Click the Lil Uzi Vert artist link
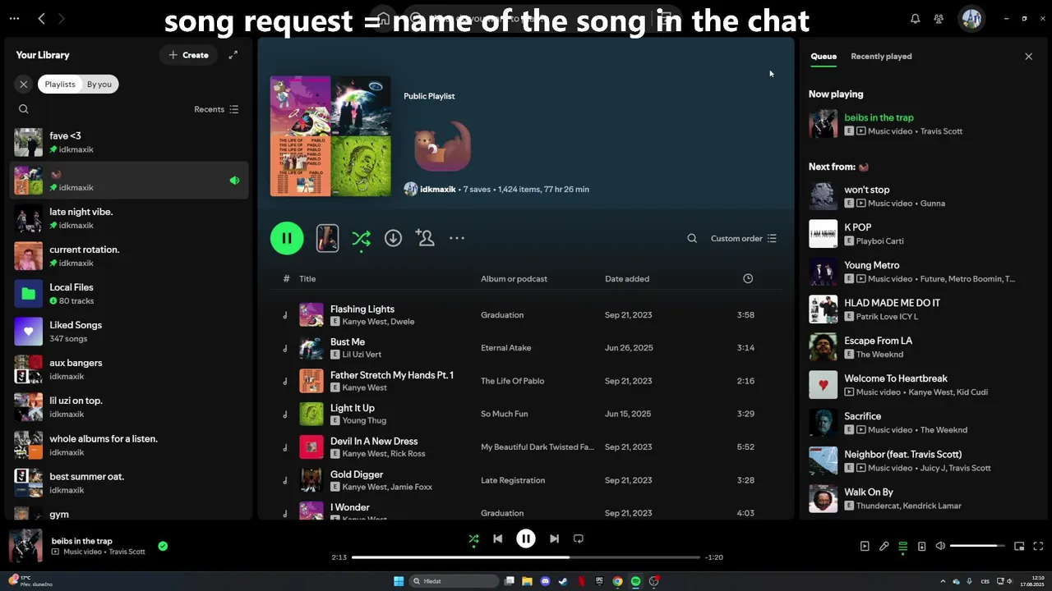 point(362,355)
